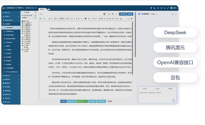Open the 文生文 mode dropdown

(153, 14)
